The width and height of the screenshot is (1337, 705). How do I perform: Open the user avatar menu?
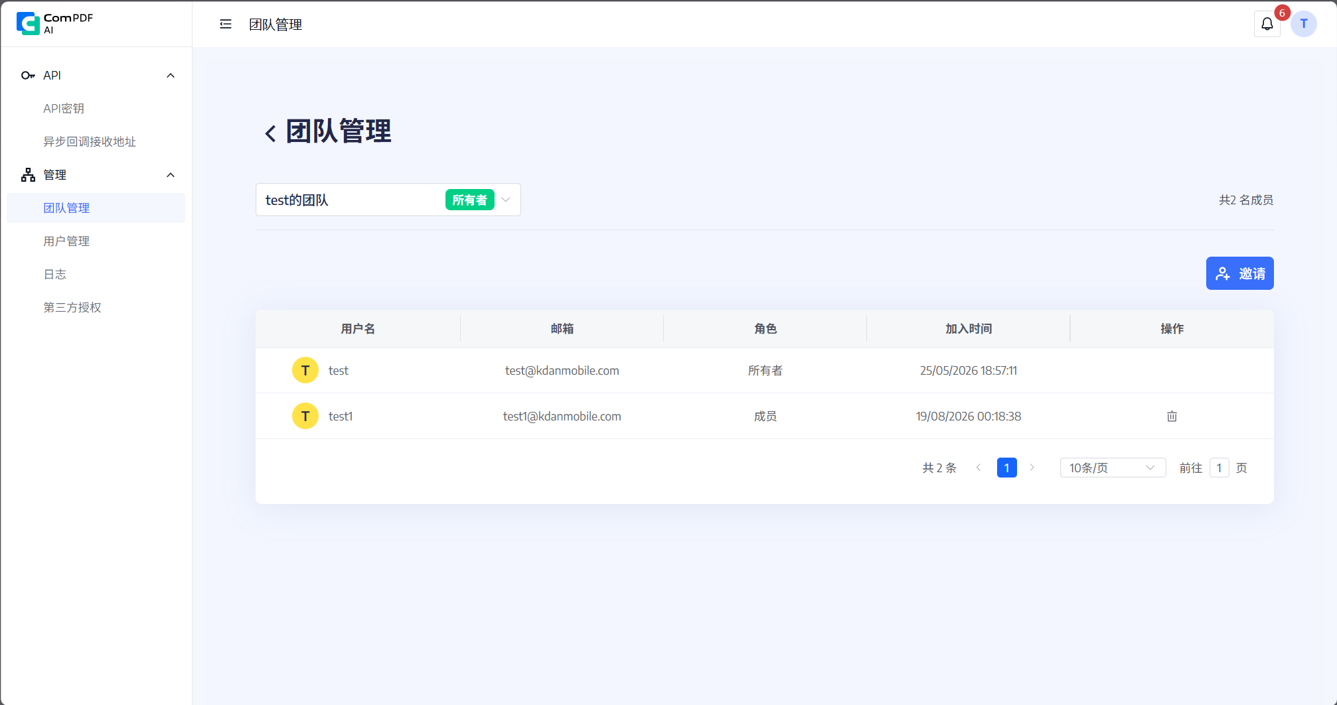coord(1304,24)
